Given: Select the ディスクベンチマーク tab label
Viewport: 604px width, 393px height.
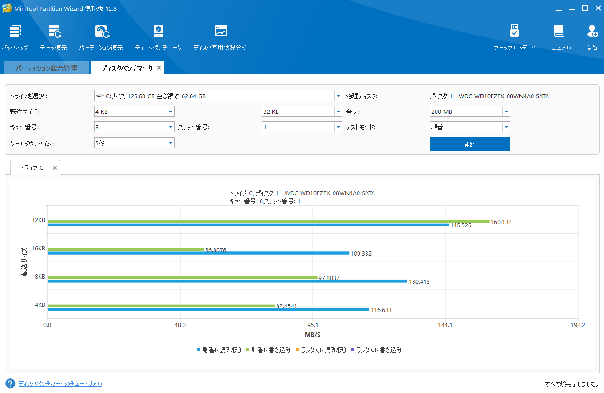Looking at the screenshot, I should point(127,68).
